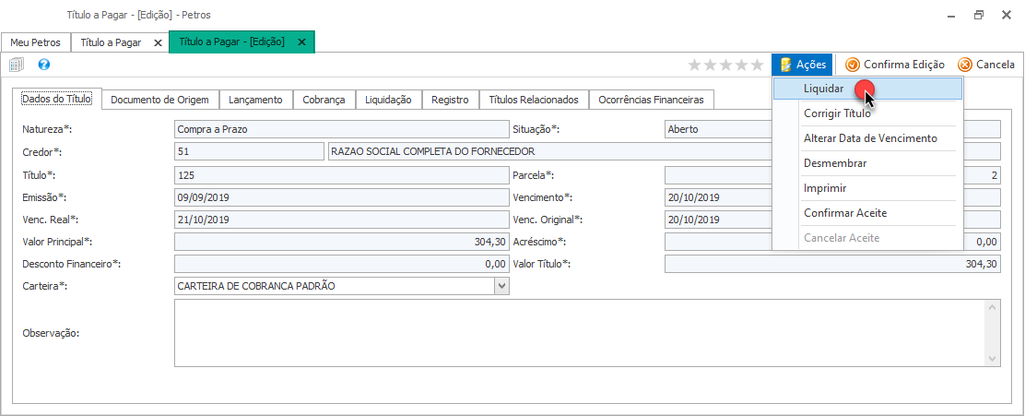Click the Valor Título field
This screenshot has width=1025, height=416.
(x=832, y=264)
